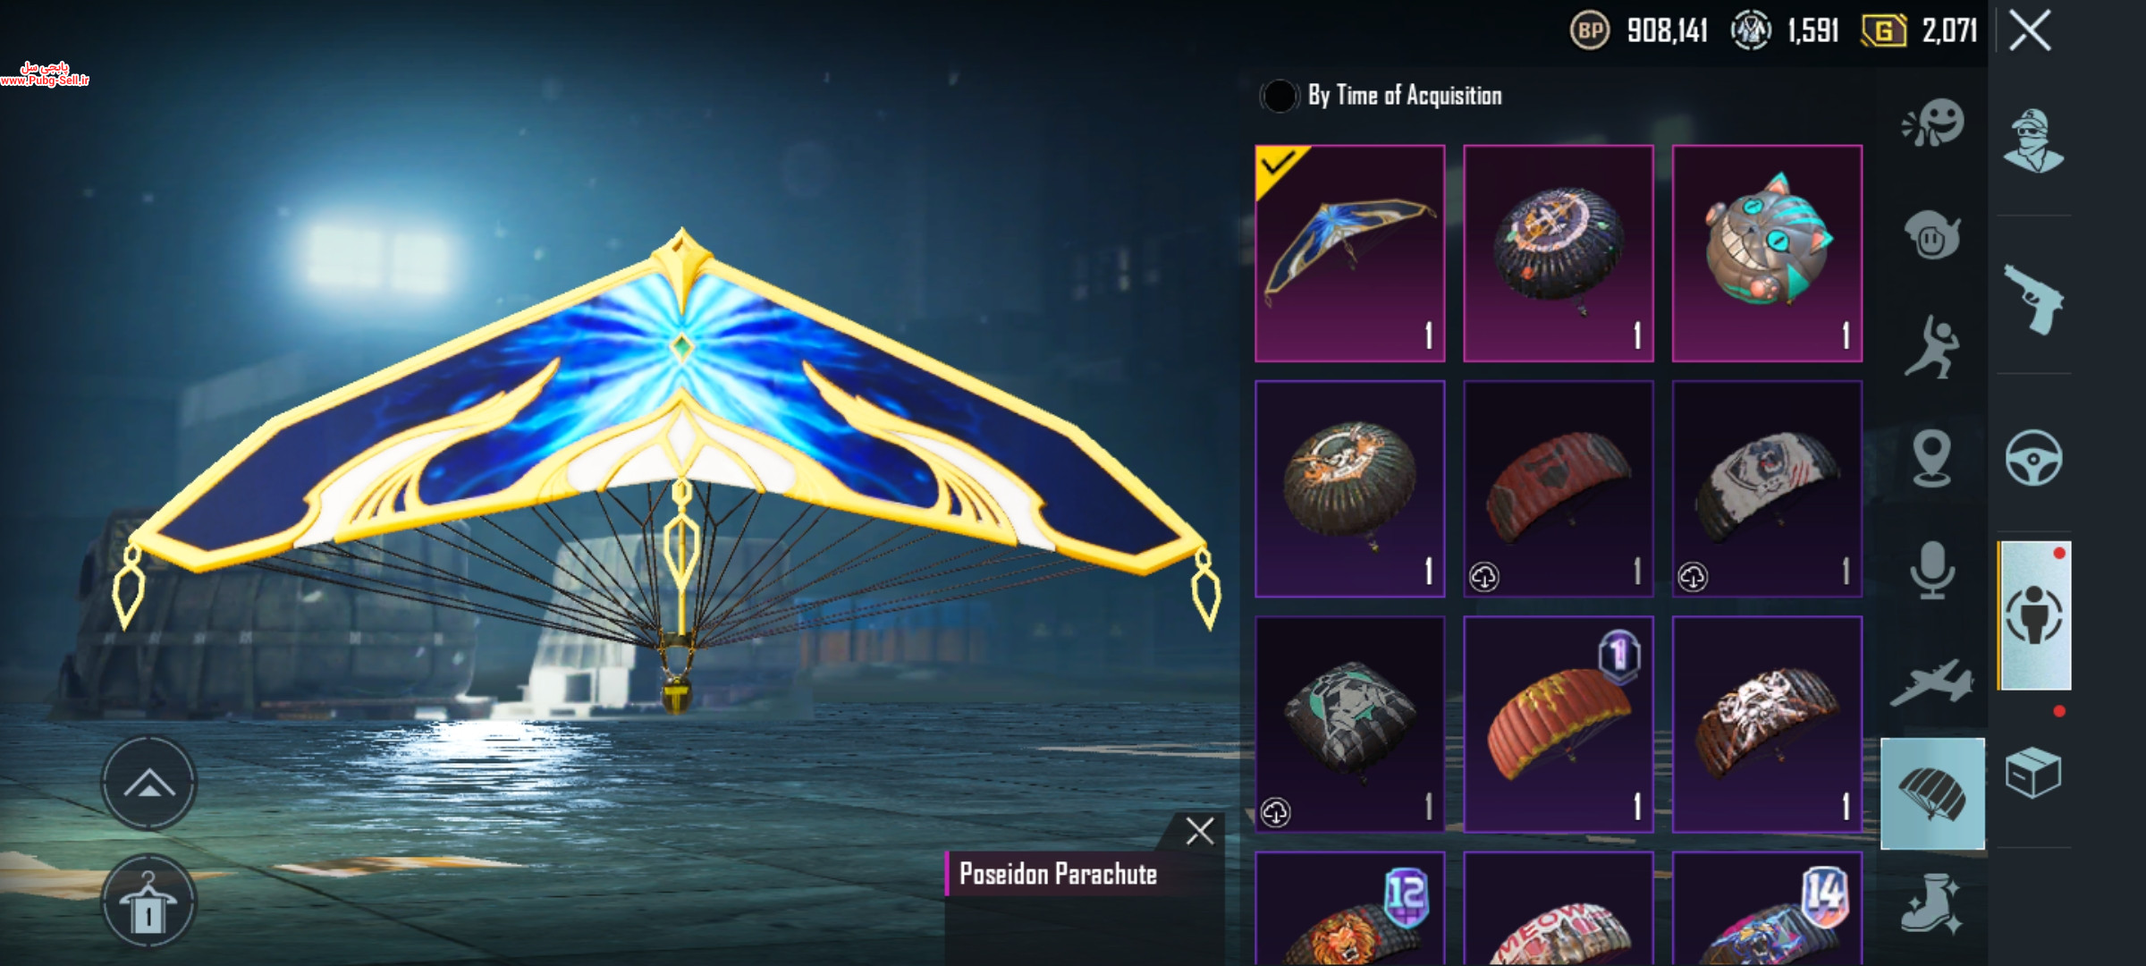The image size is (2146, 966).
Task: Open the sparkling boot category icon
Action: [1931, 903]
